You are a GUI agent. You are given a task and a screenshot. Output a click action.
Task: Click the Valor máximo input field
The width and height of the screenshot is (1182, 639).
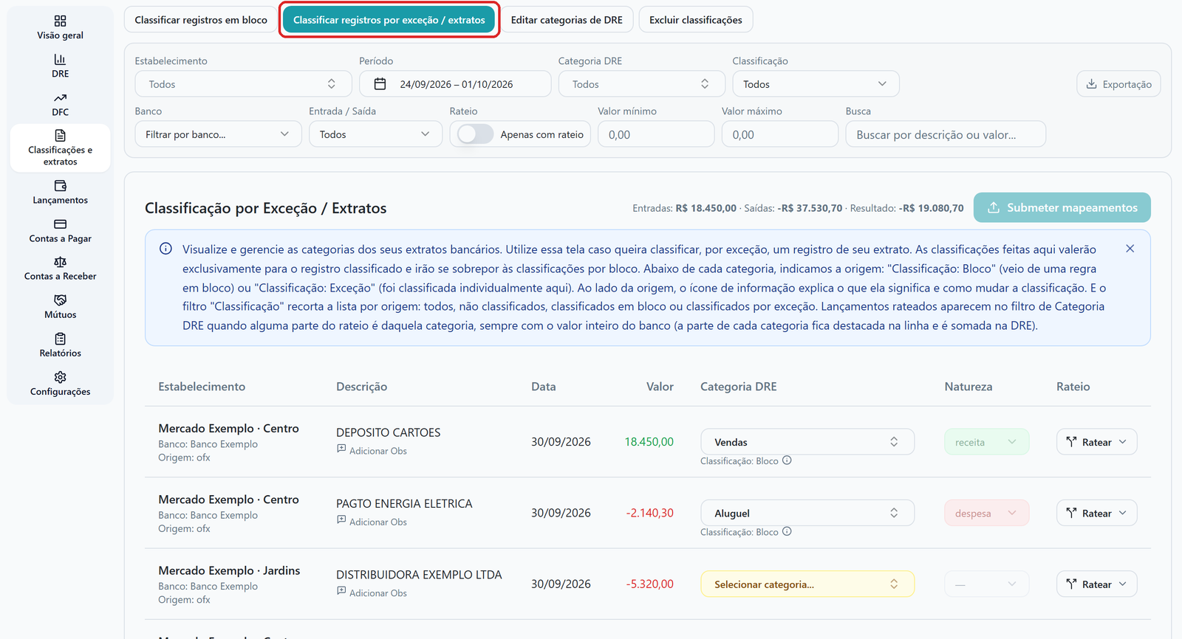tap(780, 134)
